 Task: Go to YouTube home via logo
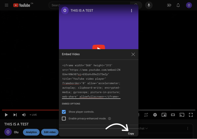coord(21,5)
